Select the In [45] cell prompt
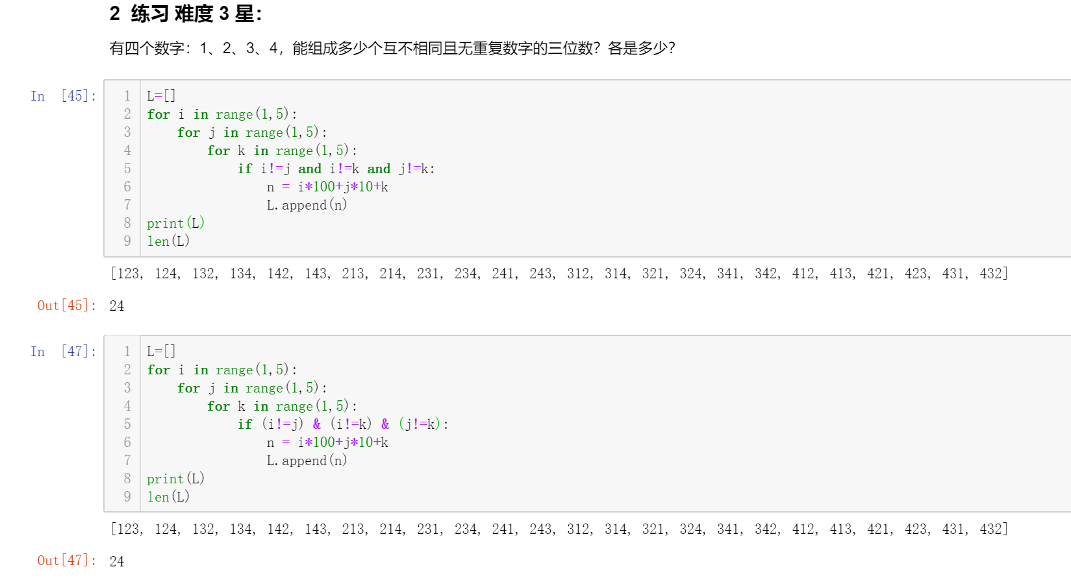 pos(63,96)
